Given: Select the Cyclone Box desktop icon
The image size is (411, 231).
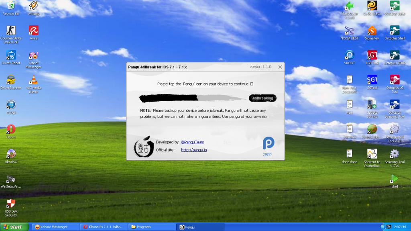Looking at the screenshot, I should [x=372, y=6].
